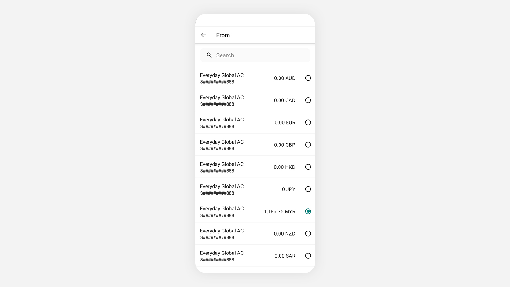Tap the 0.00 CAD balance row
This screenshot has width=510, height=287.
click(255, 100)
